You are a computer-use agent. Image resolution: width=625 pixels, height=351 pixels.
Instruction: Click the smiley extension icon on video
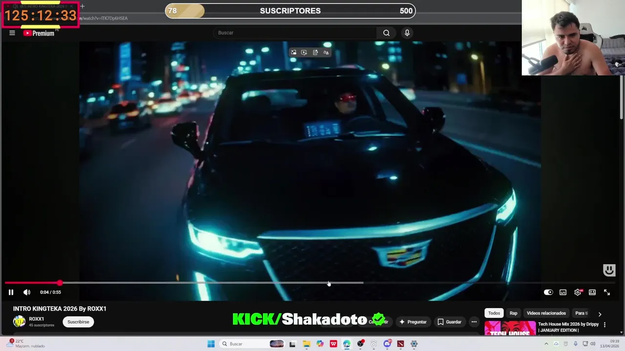coord(609,270)
